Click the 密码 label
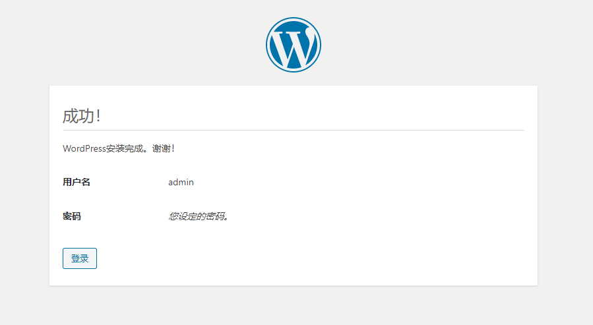This screenshot has height=325, width=593. click(72, 216)
